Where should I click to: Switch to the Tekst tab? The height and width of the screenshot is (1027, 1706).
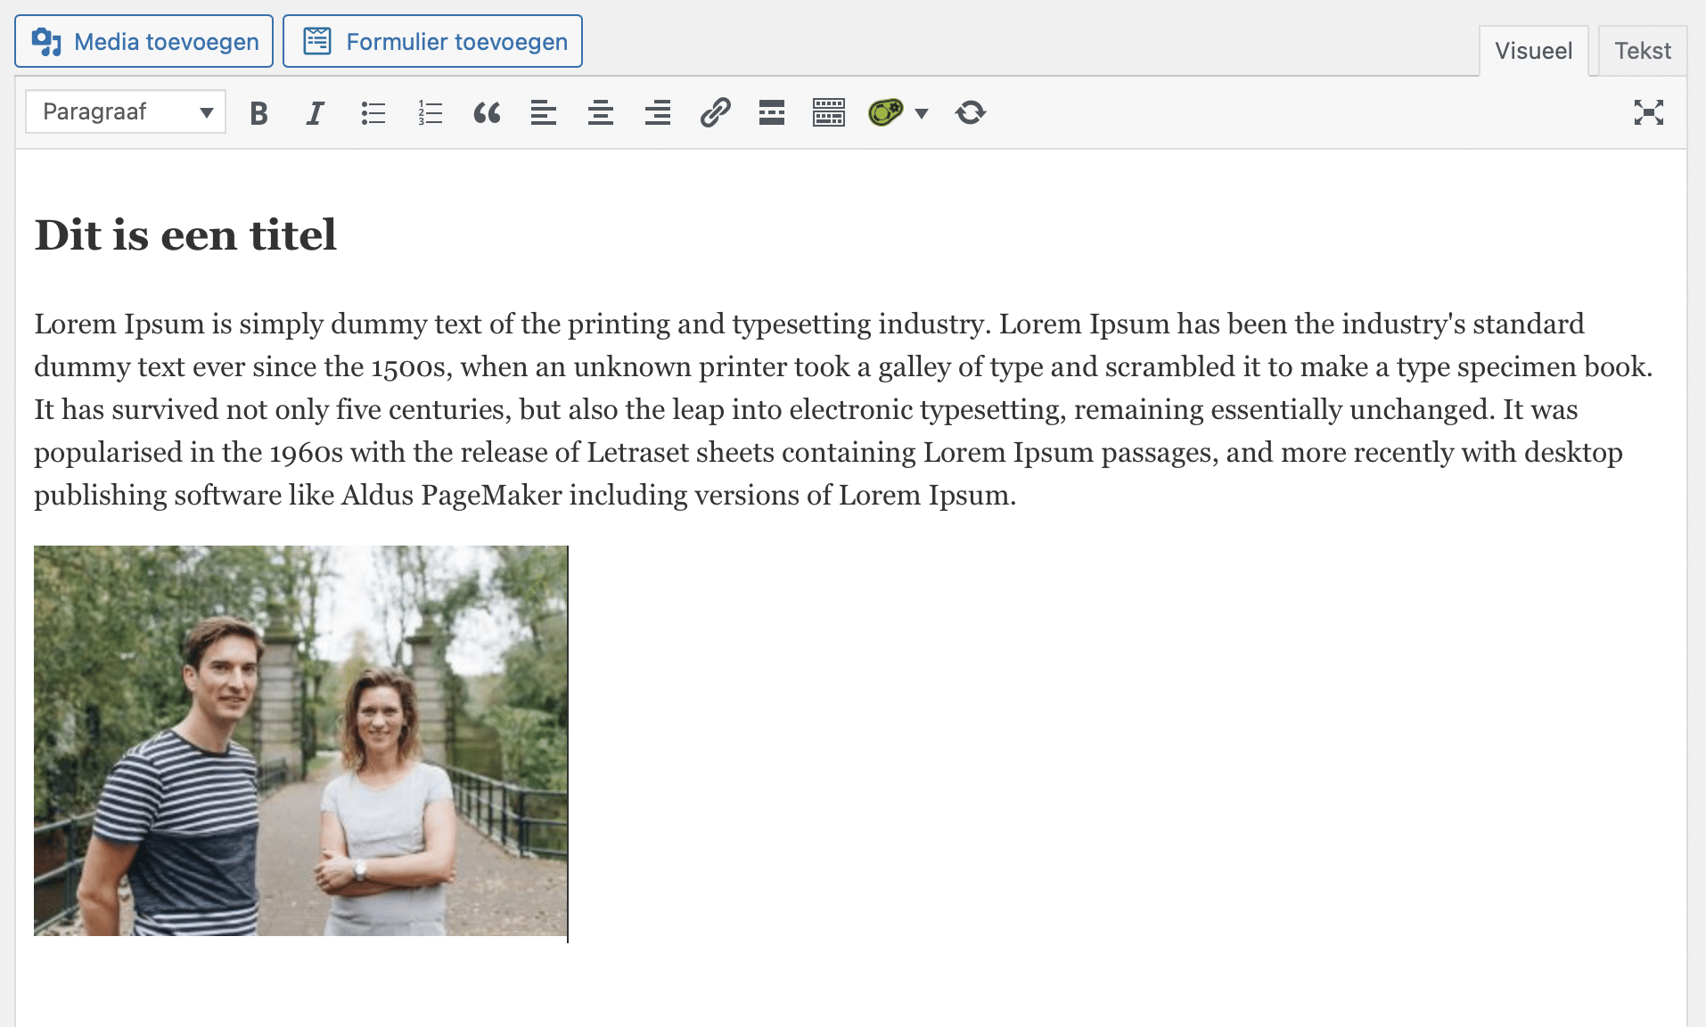coord(1642,51)
